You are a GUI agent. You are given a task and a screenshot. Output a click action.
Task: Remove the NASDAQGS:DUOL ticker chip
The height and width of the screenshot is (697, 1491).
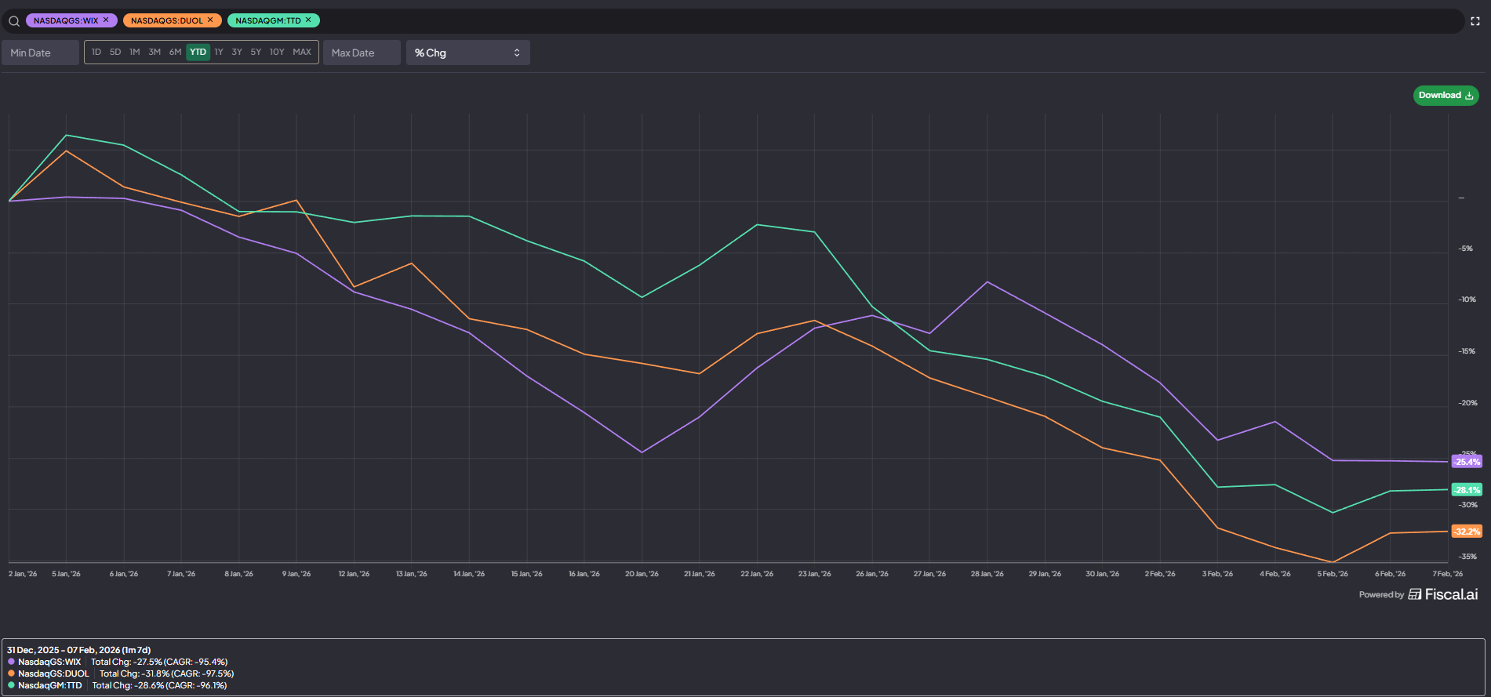pos(210,20)
